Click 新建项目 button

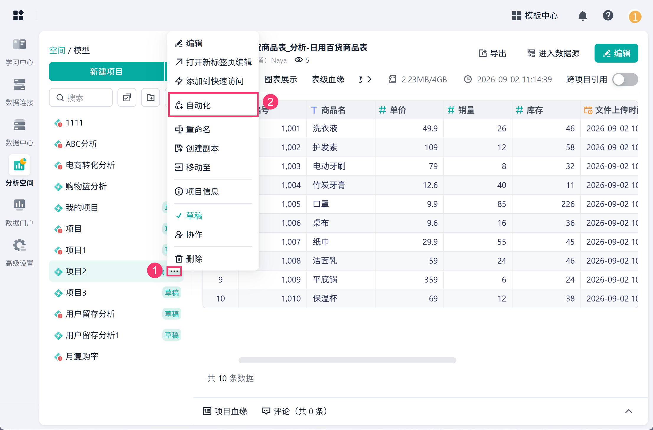pyautogui.click(x=106, y=71)
